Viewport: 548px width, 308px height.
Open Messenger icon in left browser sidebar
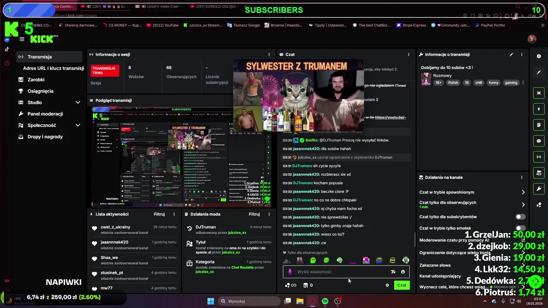(x=7, y=39)
